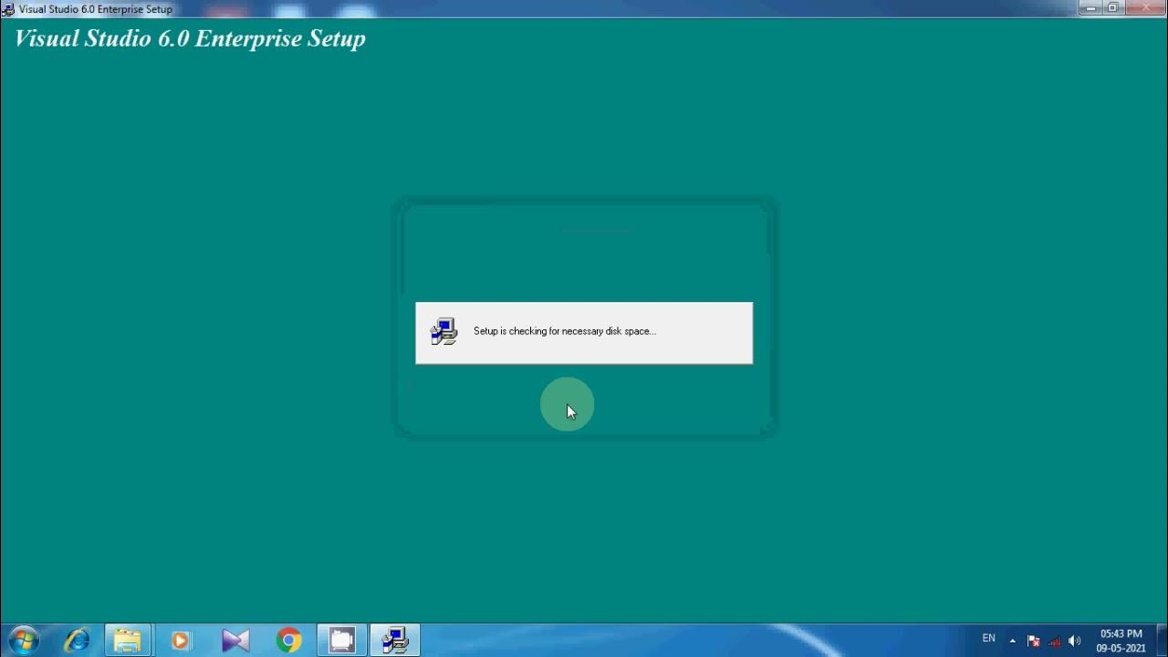This screenshot has height=657, width=1168.
Task: Show hidden tray icons arrow
Action: point(1012,641)
